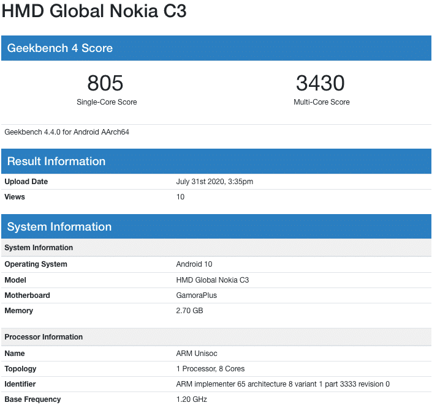Click the Multi-Core Score label
The image size is (432, 408).
321,102
